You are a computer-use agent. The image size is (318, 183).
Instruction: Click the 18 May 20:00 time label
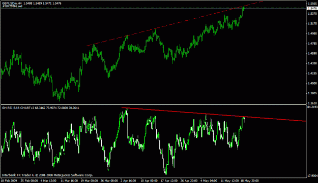[249, 180]
